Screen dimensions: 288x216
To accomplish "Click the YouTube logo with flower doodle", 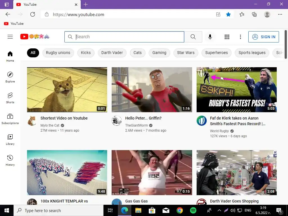I will click(x=35, y=37).
